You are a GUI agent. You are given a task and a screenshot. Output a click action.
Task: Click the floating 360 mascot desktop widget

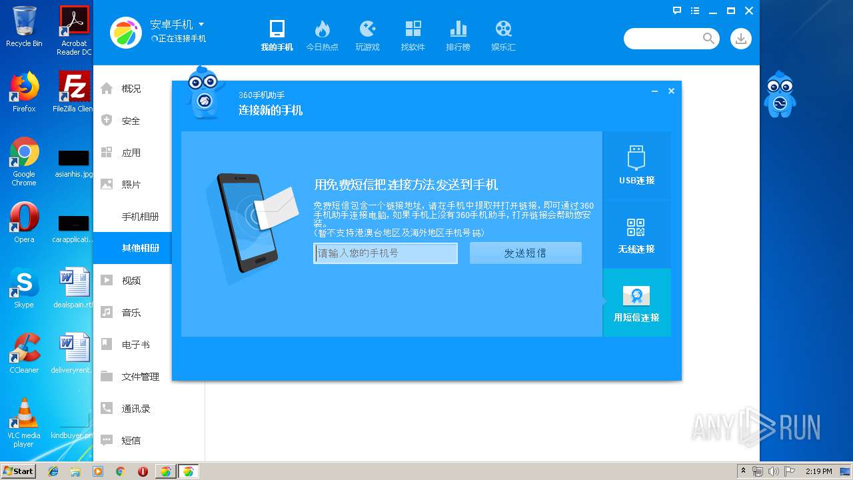coord(780,94)
